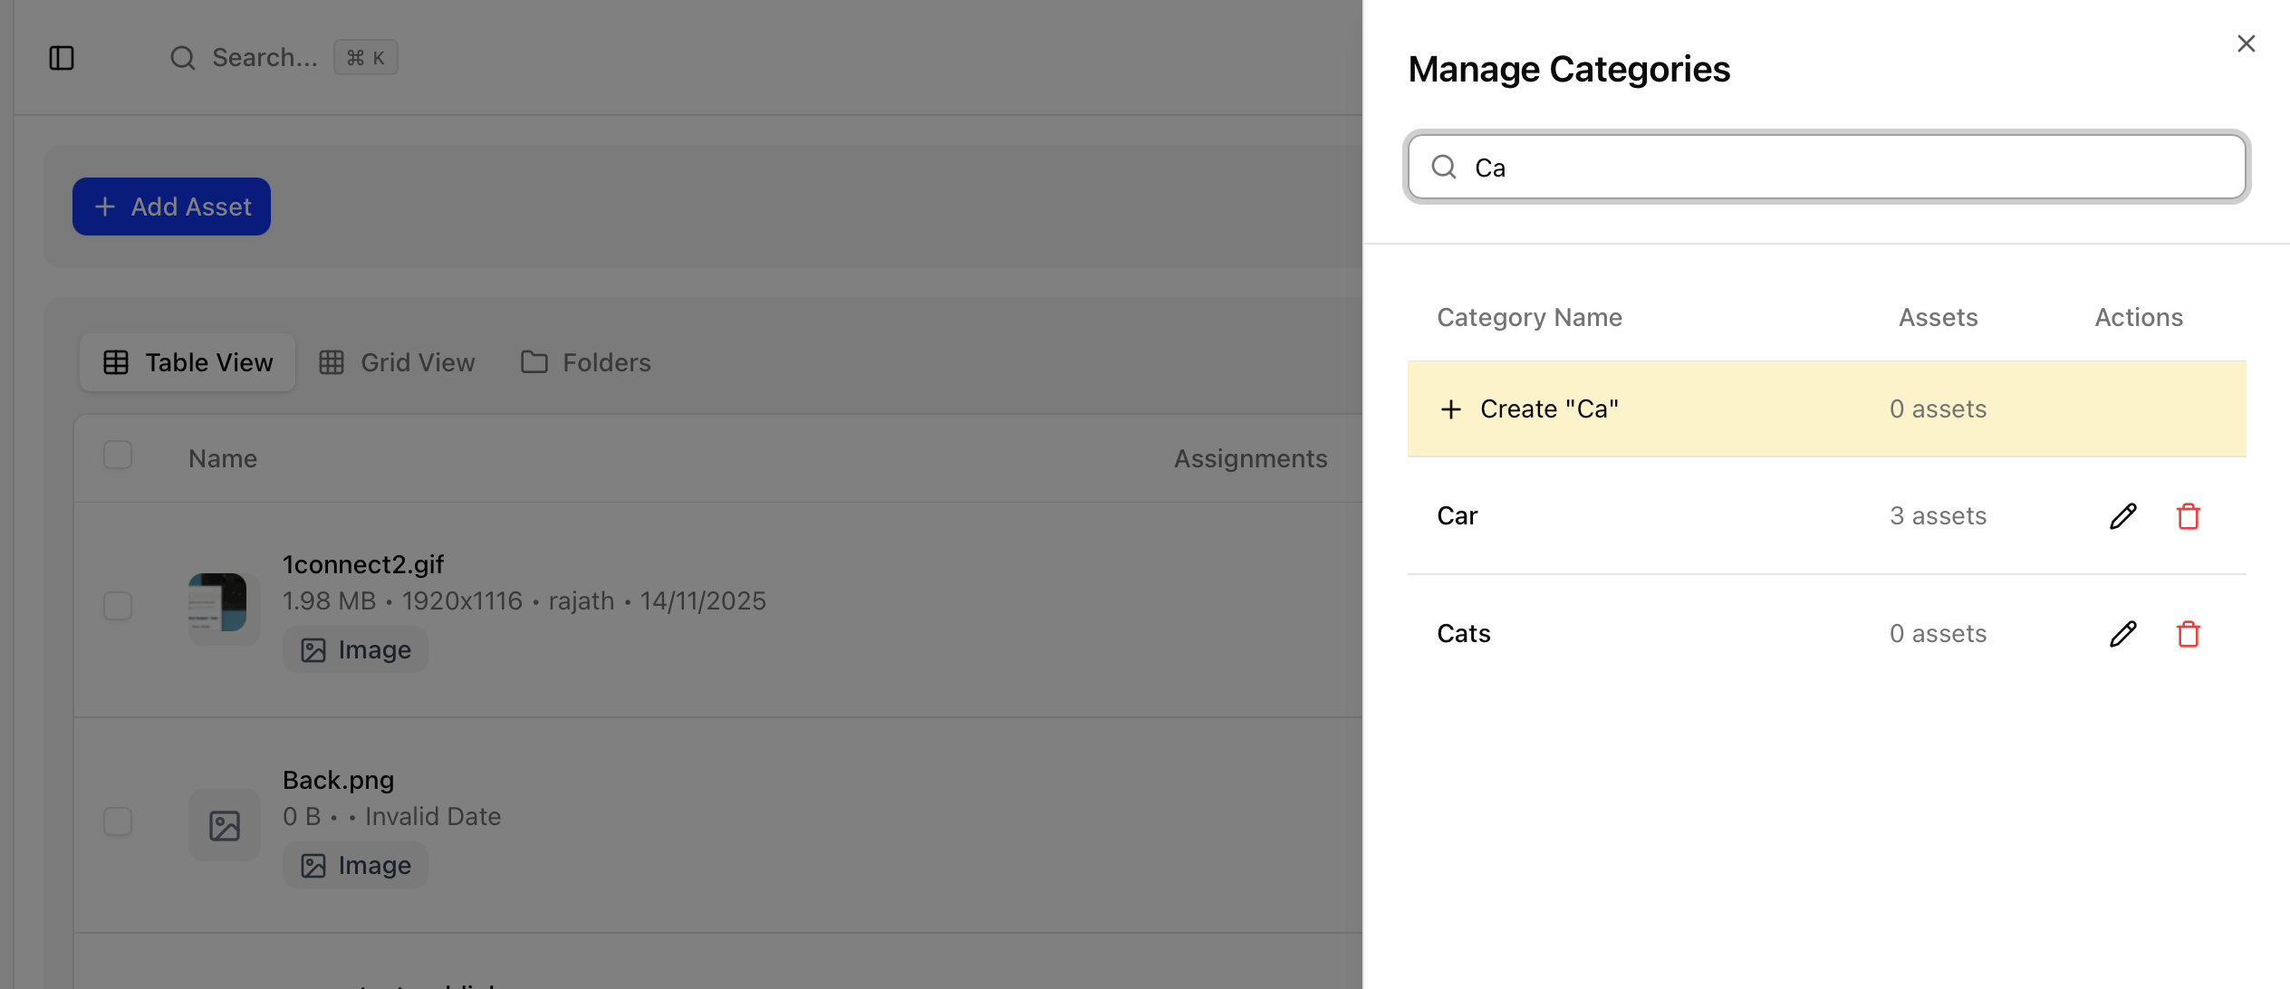Click the plus icon beside Create "Ca"

click(x=1450, y=409)
